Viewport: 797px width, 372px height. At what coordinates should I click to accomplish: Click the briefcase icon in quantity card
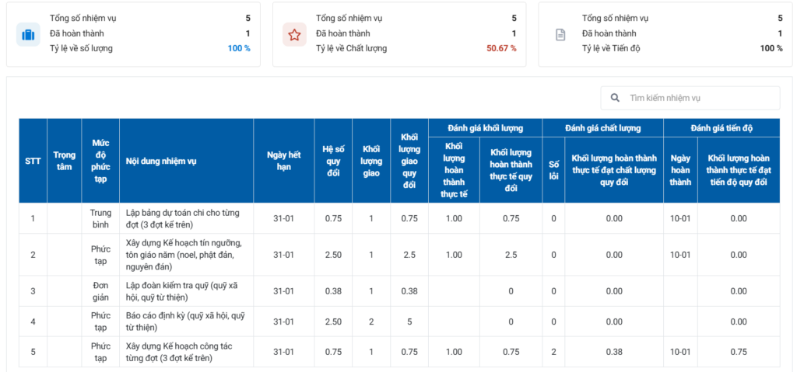tap(28, 34)
